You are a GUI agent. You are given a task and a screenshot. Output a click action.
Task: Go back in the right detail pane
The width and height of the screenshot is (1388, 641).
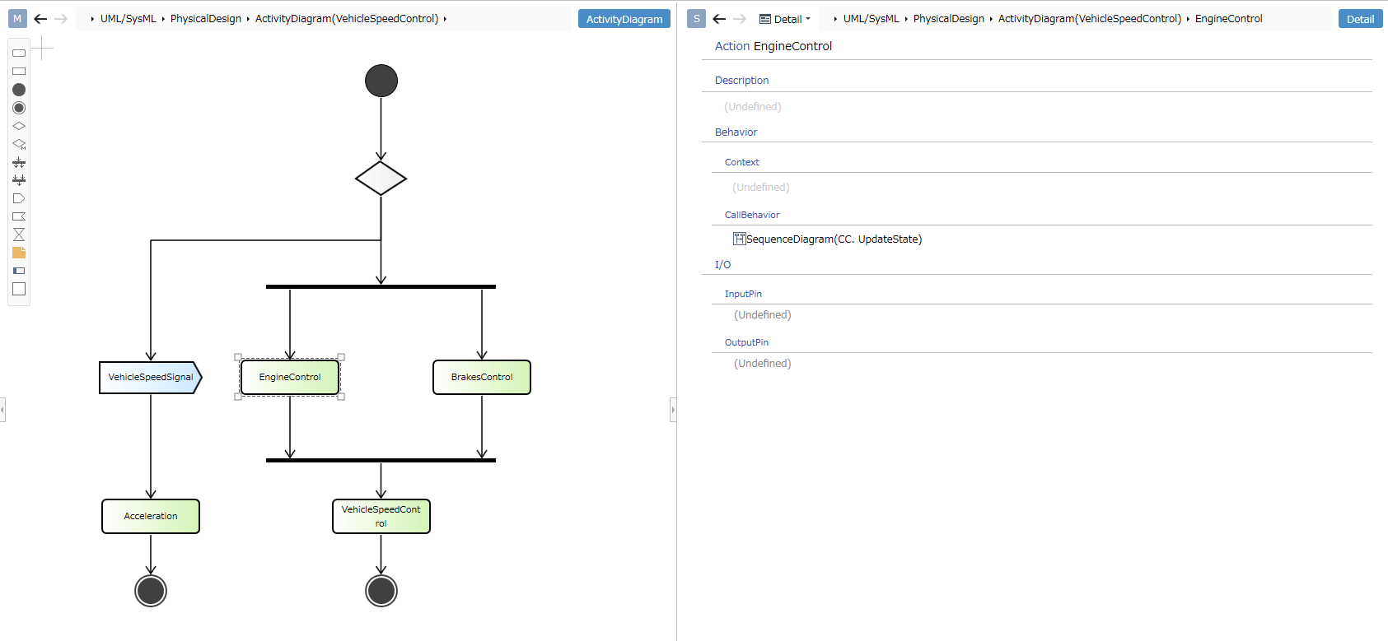(x=719, y=19)
